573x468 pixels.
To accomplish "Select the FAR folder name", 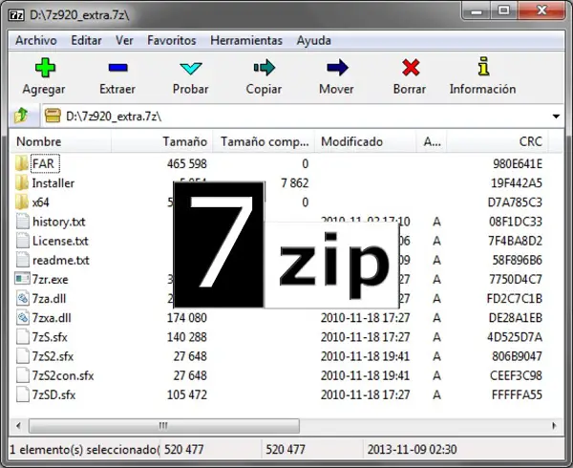I will [43, 163].
